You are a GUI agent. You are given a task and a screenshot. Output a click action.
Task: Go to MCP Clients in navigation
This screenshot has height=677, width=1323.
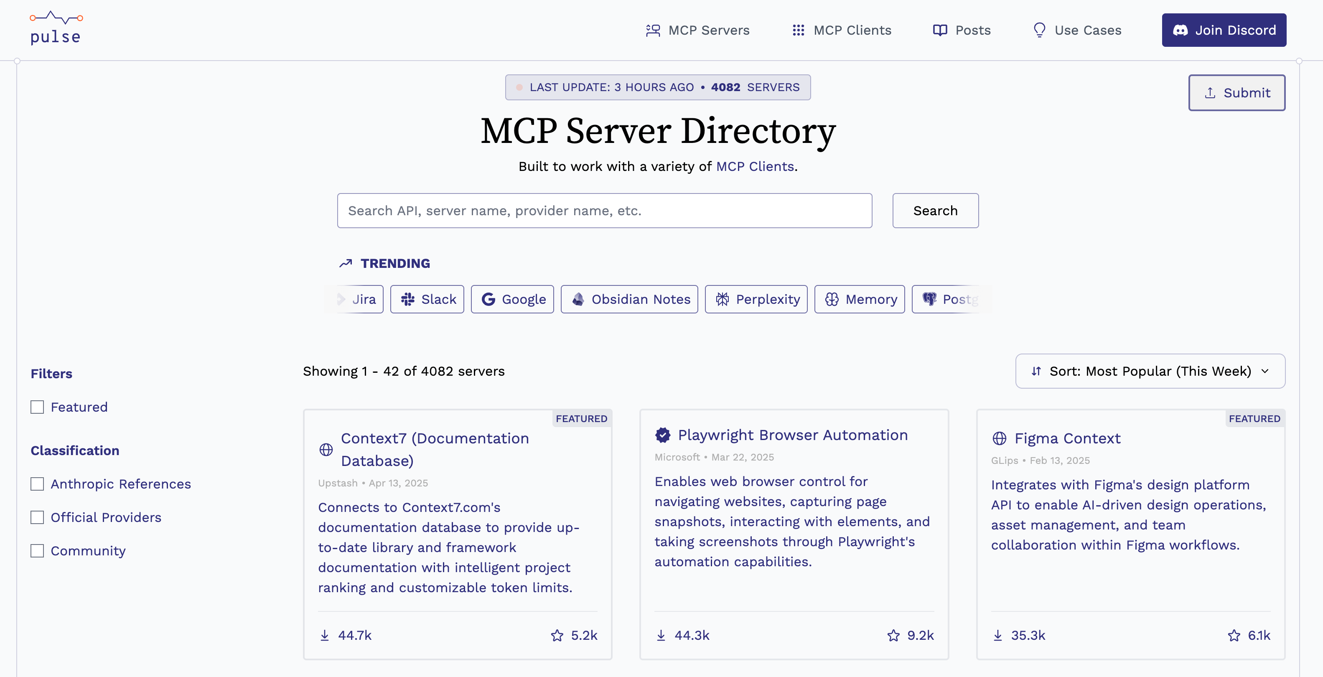click(x=842, y=31)
